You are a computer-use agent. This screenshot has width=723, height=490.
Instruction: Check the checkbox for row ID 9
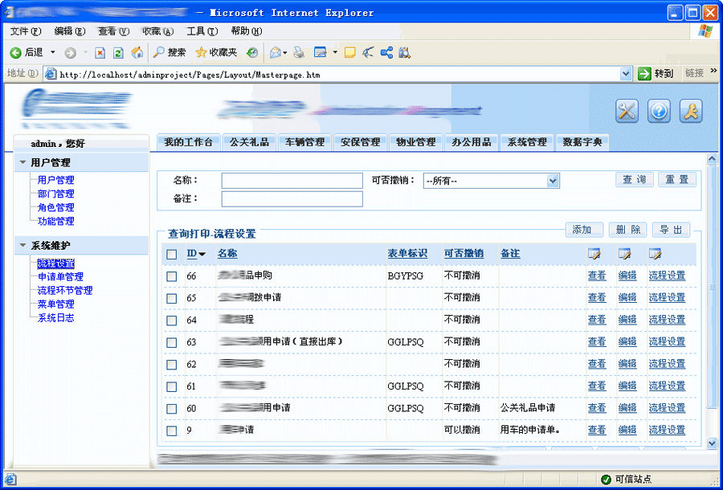click(x=171, y=431)
